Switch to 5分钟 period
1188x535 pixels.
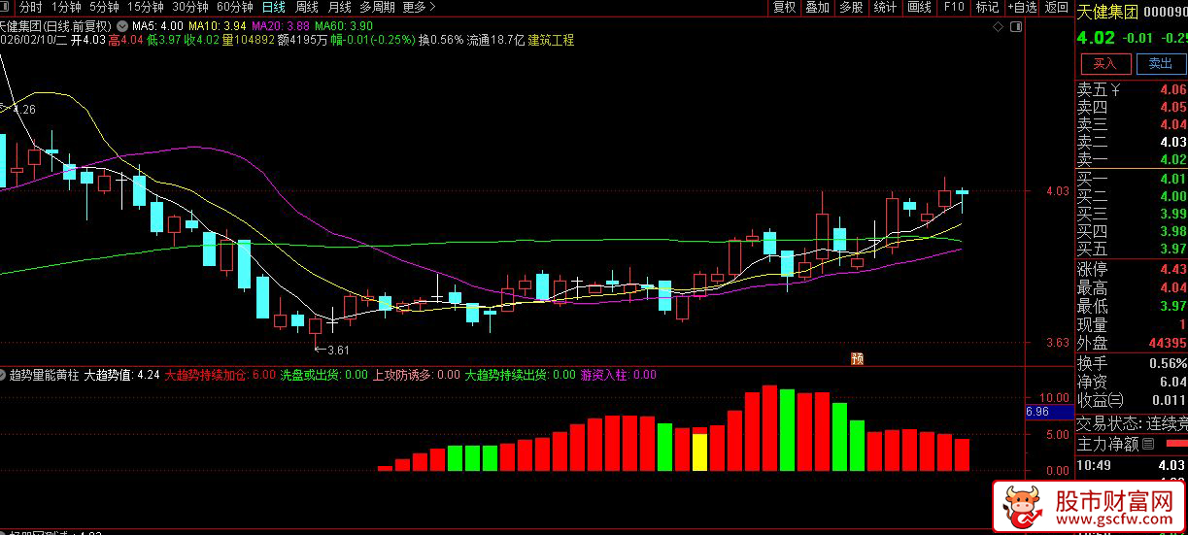[104, 7]
